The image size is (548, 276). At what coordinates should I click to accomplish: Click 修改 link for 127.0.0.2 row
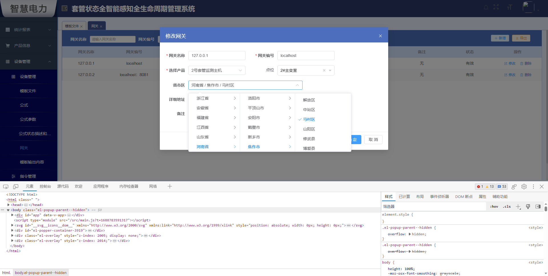pos(510,75)
